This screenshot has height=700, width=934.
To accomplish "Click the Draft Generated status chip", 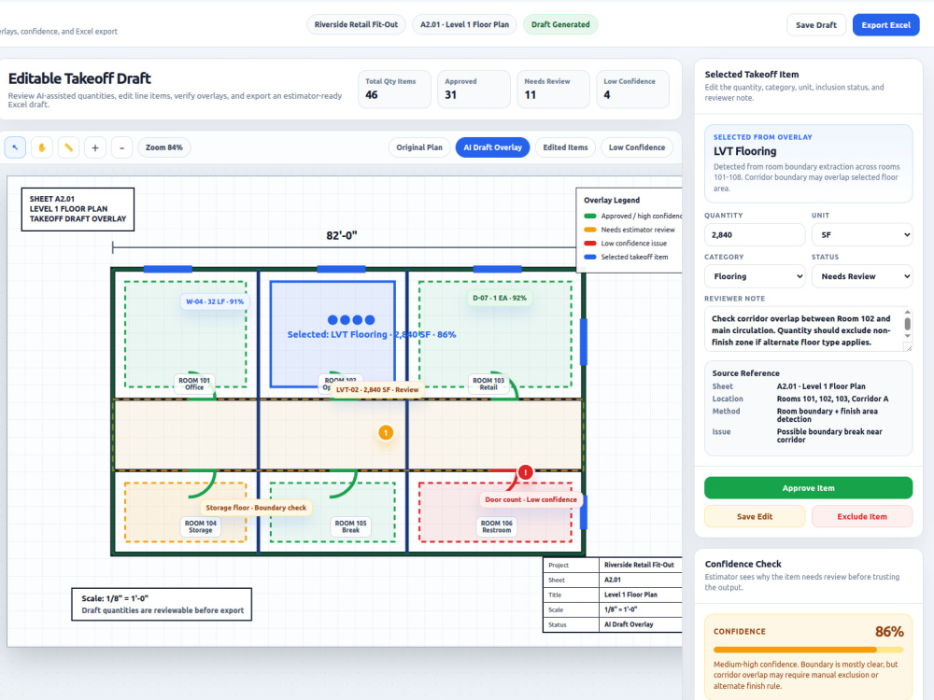I will (x=560, y=24).
